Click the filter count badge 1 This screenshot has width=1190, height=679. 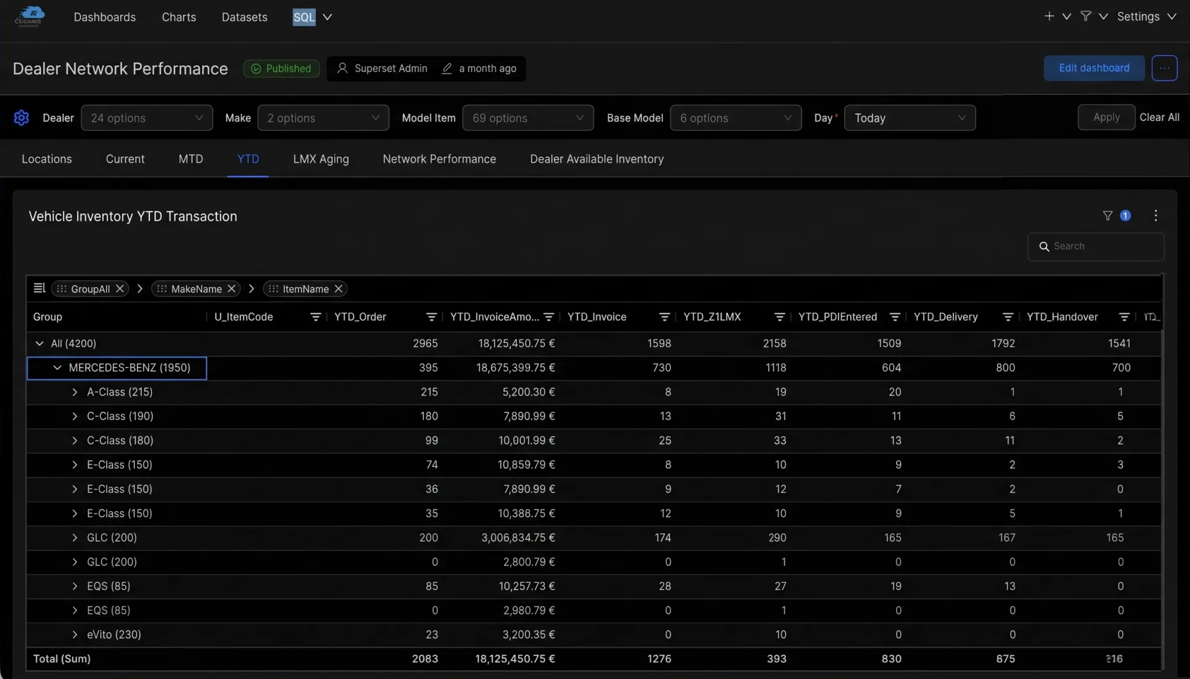coord(1126,216)
